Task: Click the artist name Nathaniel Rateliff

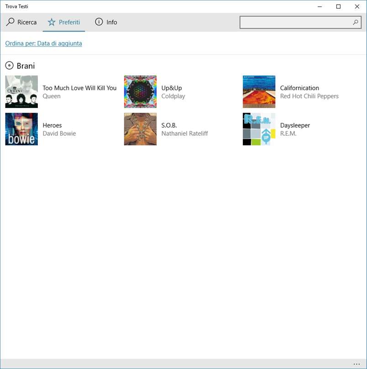Action: pos(185,133)
